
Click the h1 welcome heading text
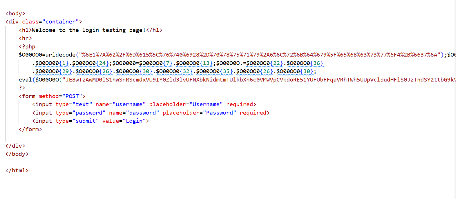[89, 30]
